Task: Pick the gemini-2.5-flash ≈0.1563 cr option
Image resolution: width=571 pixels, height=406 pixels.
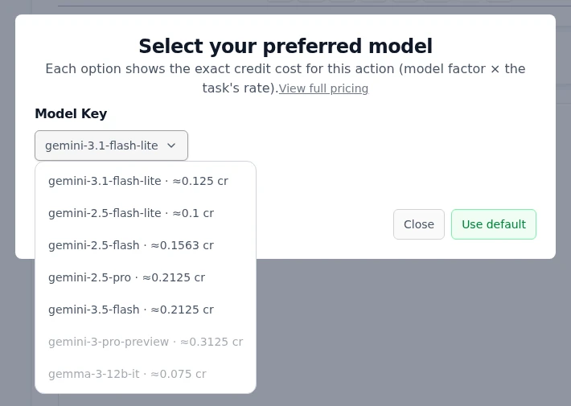Action: click(x=146, y=245)
